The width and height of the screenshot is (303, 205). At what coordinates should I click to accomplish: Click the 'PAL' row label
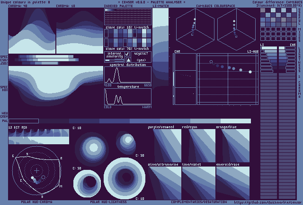pos(5,121)
